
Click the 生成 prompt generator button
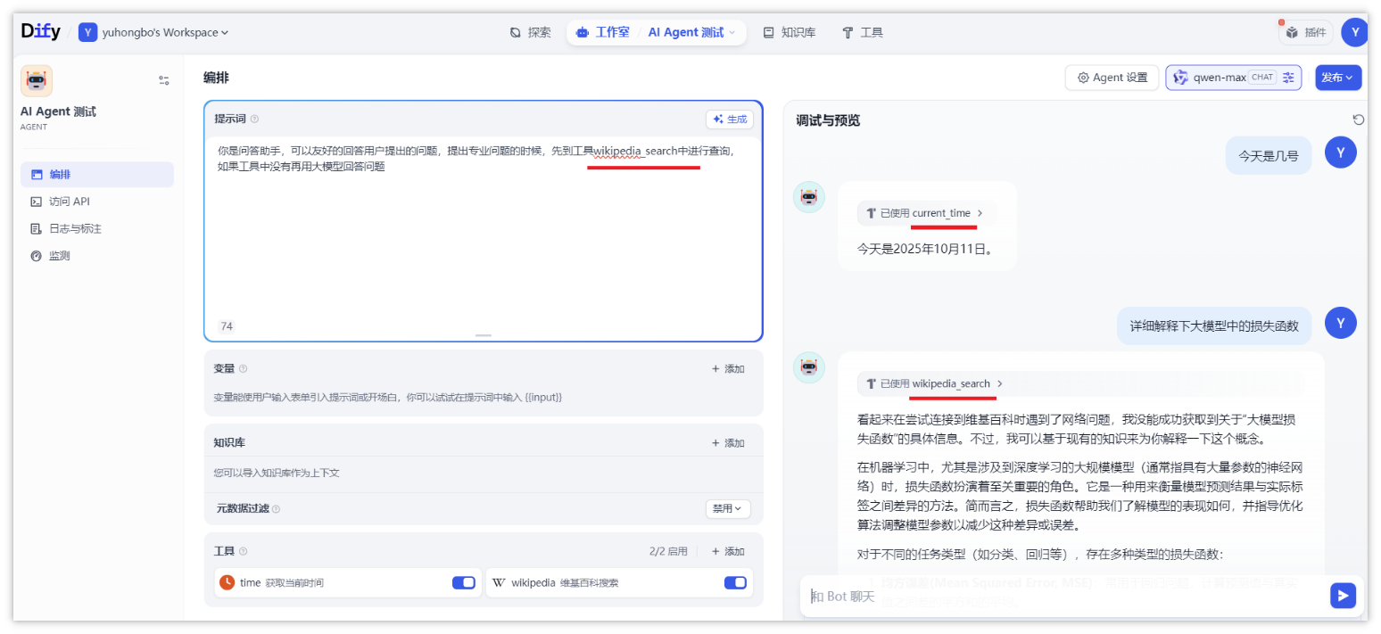[x=730, y=119]
